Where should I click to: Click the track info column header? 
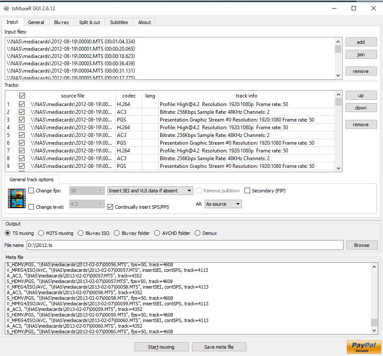[x=246, y=96]
